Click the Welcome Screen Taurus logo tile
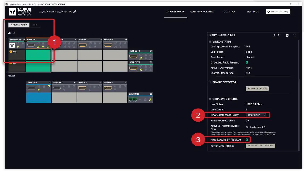304x171 pixels. point(12,45)
